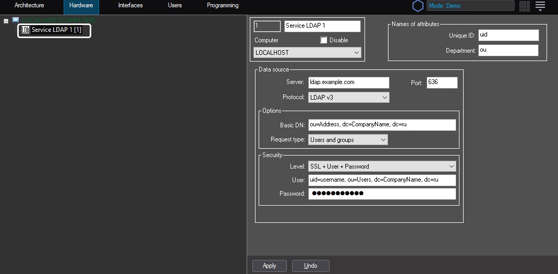558x274 pixels.
Task: Click the Undo button
Action: [310, 266]
